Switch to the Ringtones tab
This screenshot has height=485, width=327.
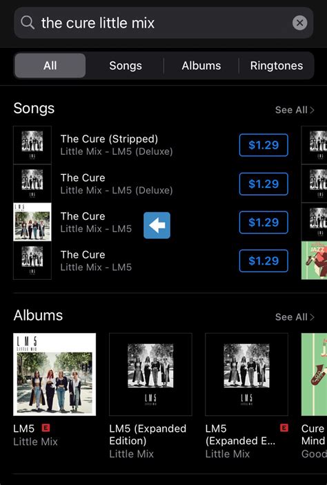[x=277, y=66]
